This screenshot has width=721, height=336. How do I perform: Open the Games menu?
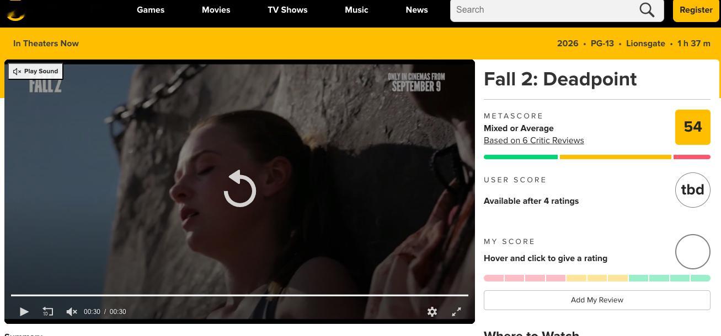click(x=151, y=10)
